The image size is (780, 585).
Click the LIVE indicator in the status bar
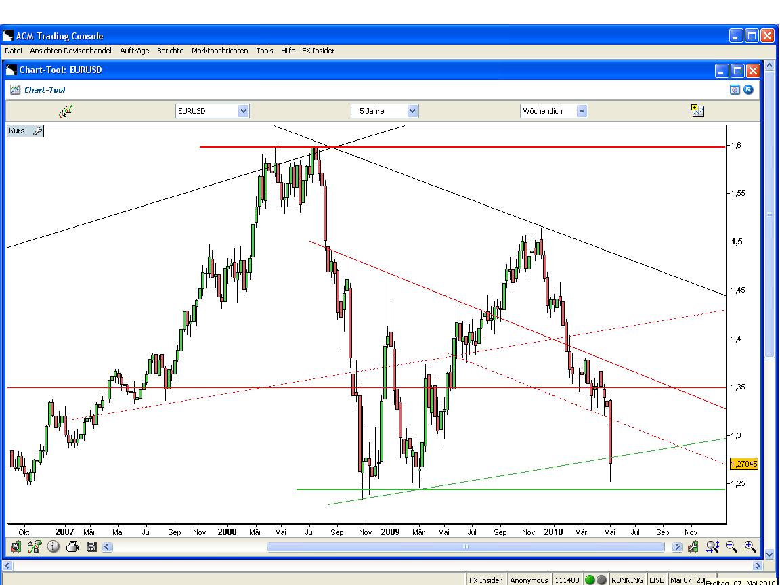(x=655, y=580)
